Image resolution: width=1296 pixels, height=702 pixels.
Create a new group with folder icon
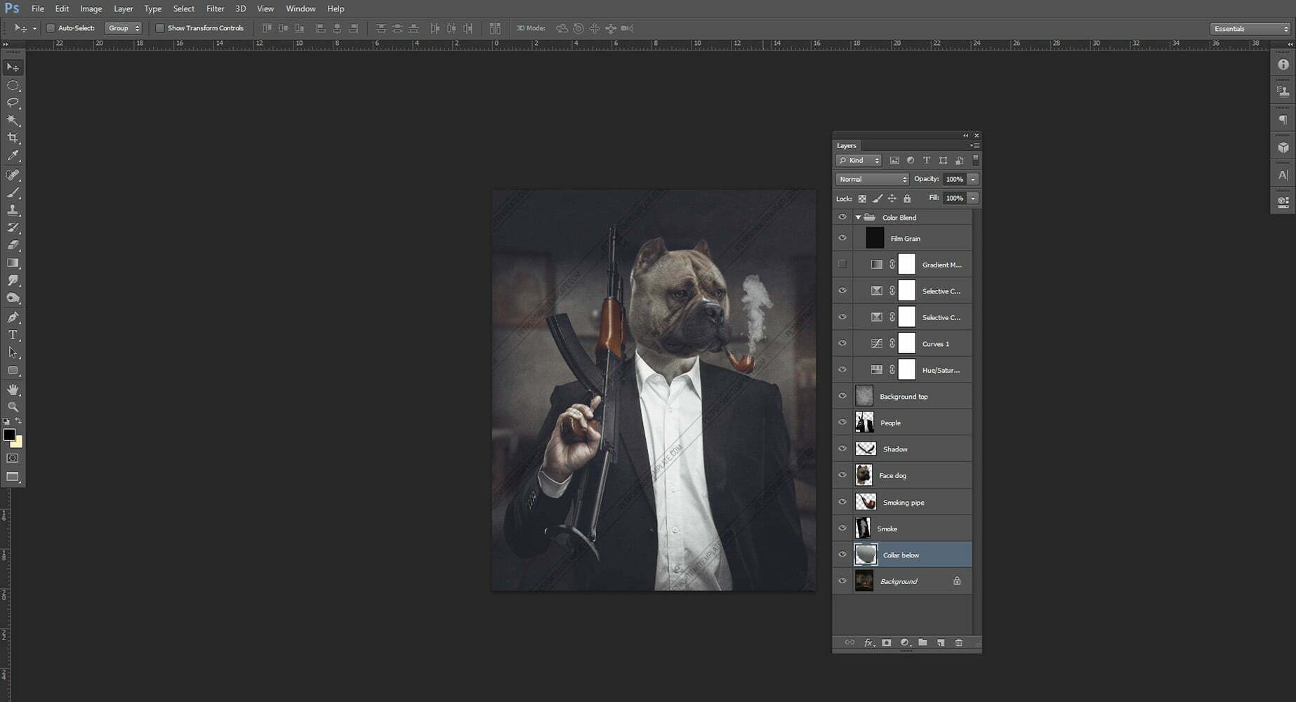coord(923,642)
